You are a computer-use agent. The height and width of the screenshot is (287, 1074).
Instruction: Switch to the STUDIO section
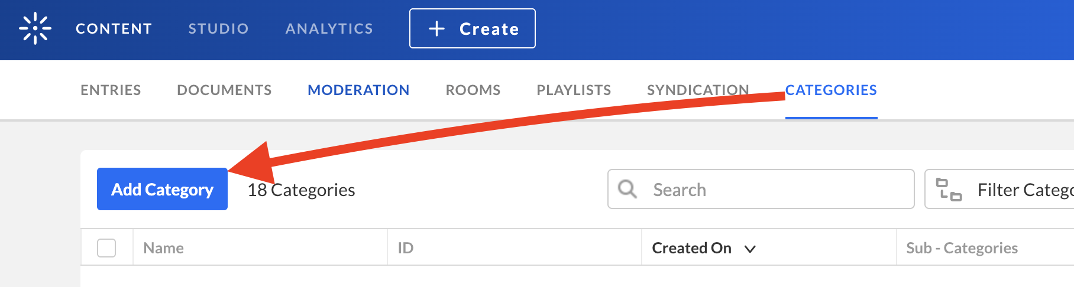coord(218,28)
